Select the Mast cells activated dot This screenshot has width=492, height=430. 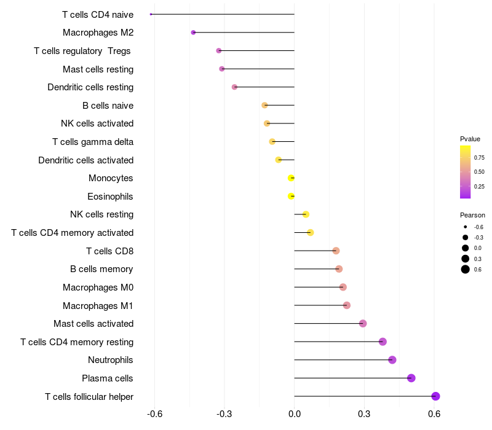[363, 324]
